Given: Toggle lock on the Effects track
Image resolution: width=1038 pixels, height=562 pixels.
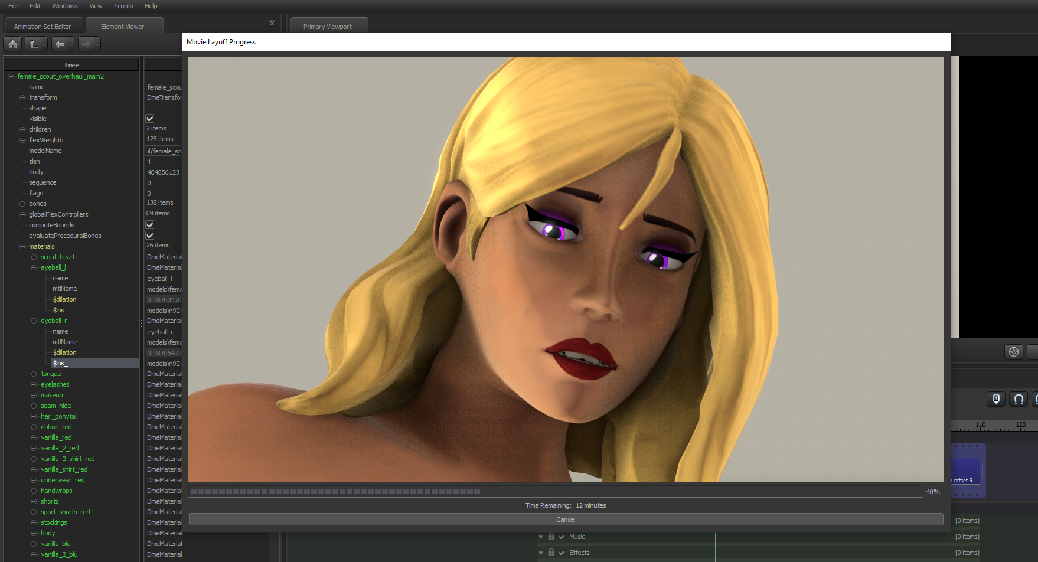Looking at the screenshot, I should [551, 553].
